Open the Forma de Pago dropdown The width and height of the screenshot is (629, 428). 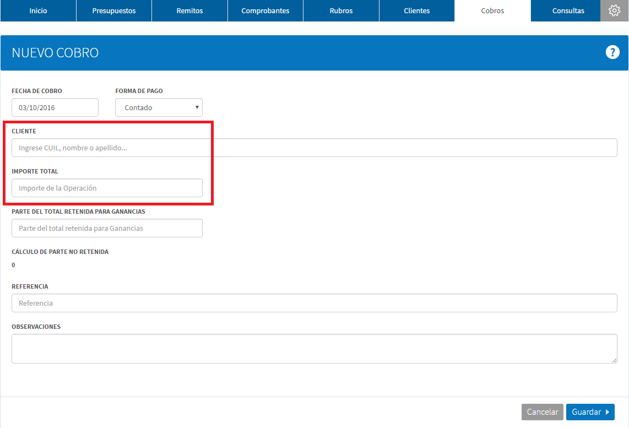point(159,107)
